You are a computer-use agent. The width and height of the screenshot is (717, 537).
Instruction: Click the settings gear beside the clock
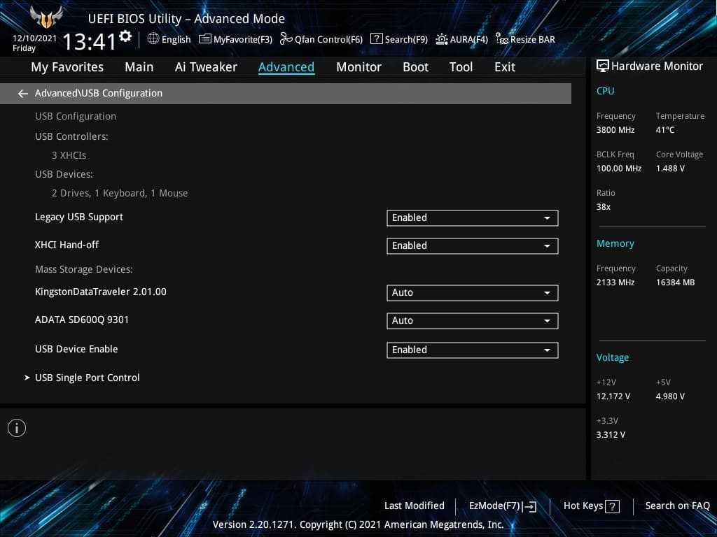tap(125, 36)
